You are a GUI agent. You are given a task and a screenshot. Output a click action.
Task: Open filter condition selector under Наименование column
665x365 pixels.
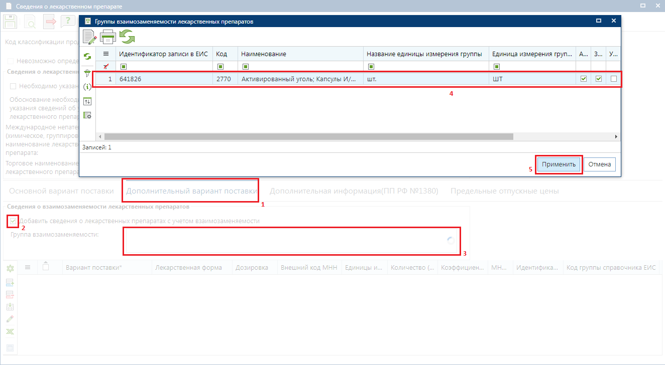[x=245, y=66]
